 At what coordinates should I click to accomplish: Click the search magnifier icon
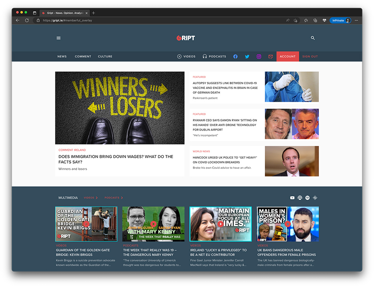click(313, 38)
